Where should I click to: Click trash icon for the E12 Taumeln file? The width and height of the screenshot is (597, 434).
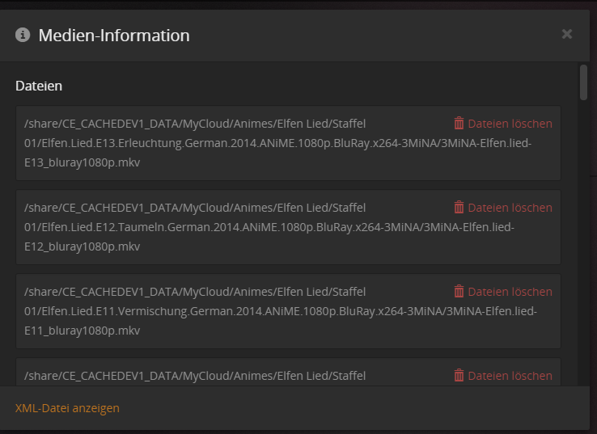459,208
